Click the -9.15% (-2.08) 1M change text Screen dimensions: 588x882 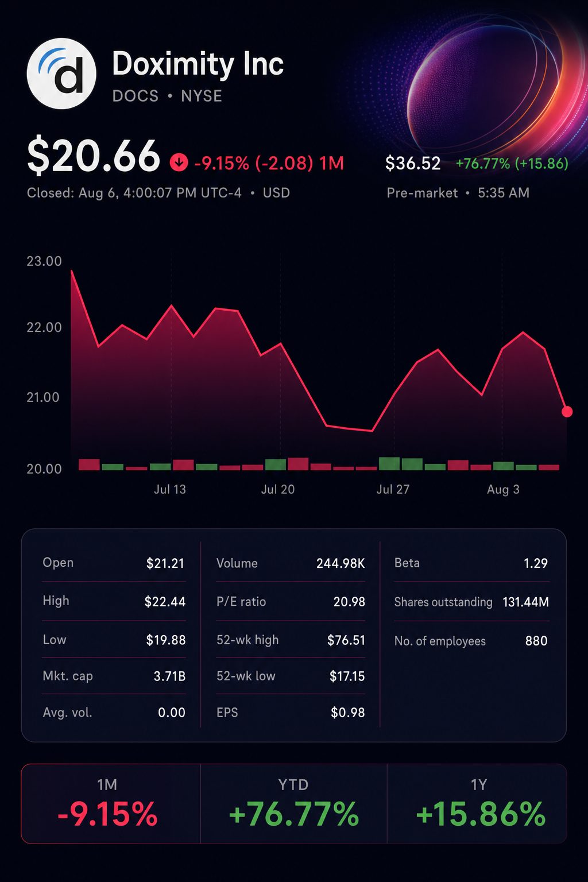point(269,163)
